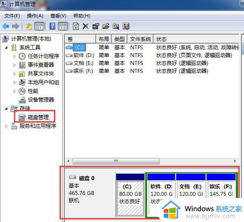The image size is (244, 222).
Task: Select the 娱乐 (F:) partition block
Action: coord(221,195)
